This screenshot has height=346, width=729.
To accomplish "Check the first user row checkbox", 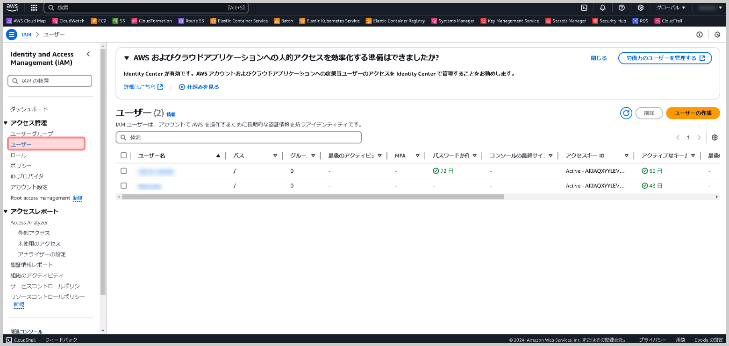I will (123, 171).
